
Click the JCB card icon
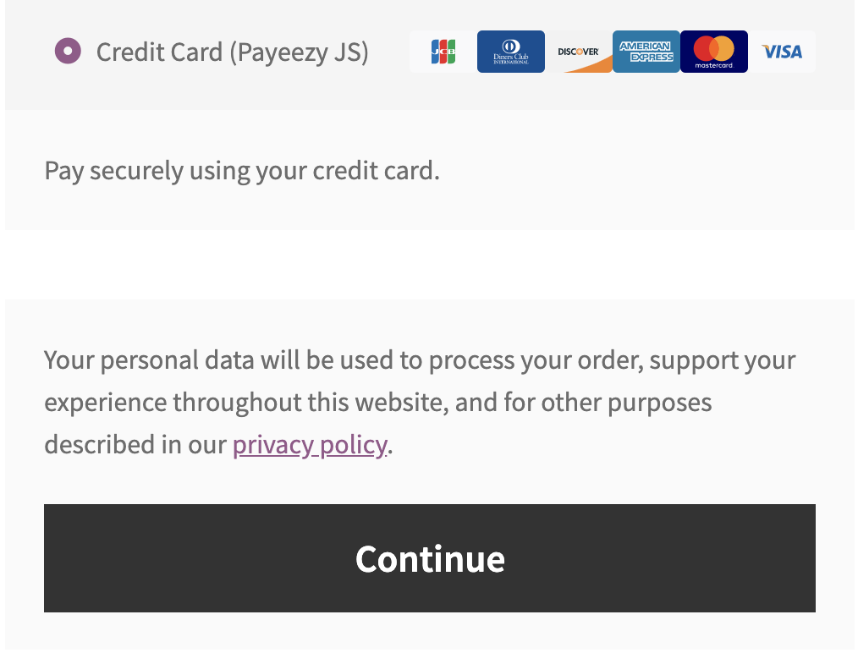click(x=443, y=52)
